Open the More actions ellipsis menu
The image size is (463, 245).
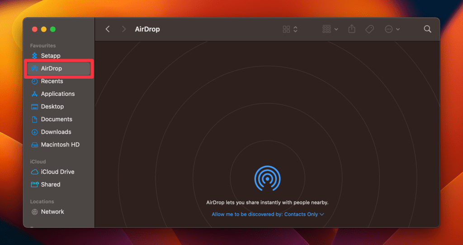pos(392,29)
